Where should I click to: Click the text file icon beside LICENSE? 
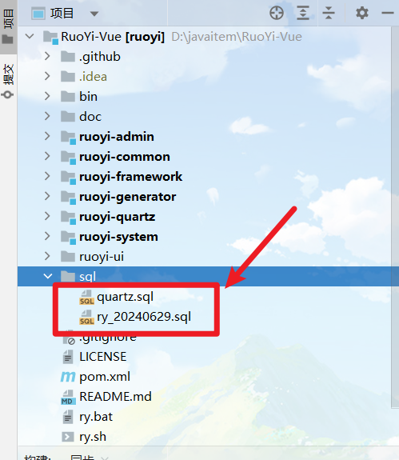tap(68, 357)
